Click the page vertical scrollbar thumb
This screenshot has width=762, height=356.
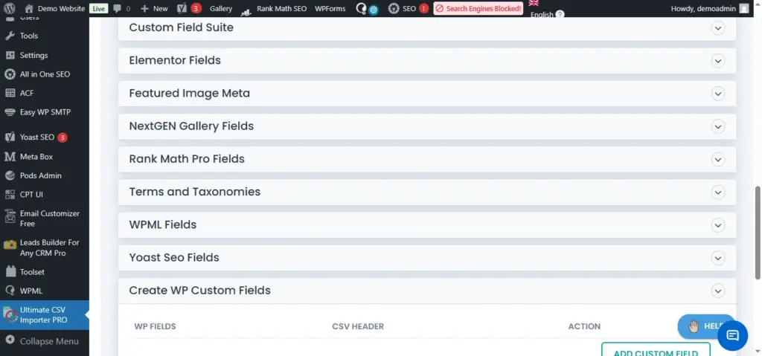(x=757, y=232)
